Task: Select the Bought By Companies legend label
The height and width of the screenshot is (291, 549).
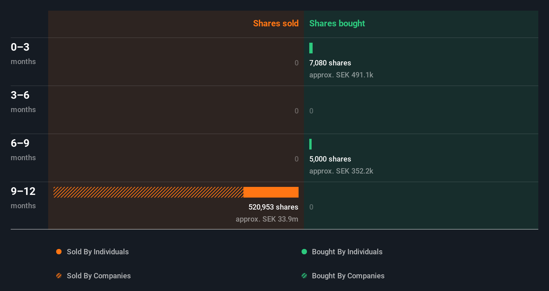Action: coord(348,276)
